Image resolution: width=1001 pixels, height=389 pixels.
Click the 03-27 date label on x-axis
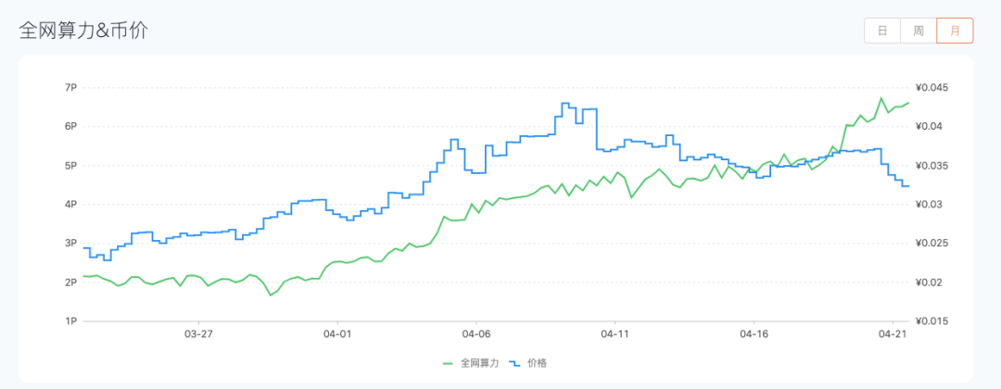(198, 334)
